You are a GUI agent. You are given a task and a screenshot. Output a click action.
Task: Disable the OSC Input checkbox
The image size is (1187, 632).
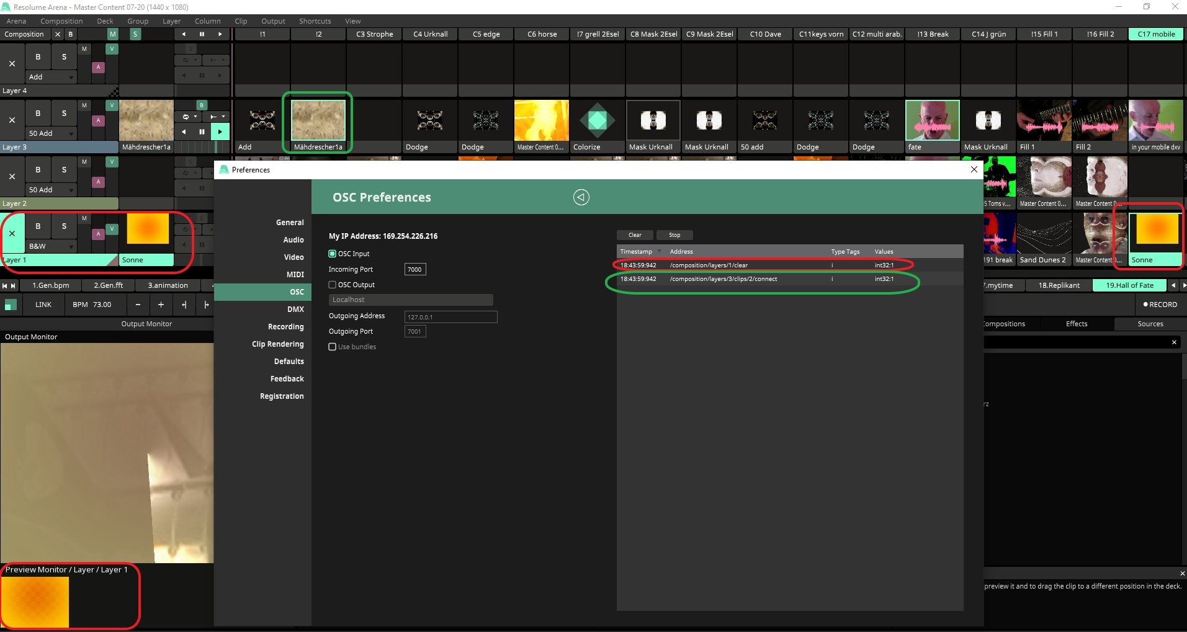(x=333, y=254)
